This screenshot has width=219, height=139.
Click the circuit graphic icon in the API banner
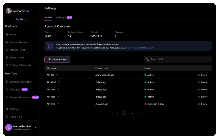coord(49,46)
